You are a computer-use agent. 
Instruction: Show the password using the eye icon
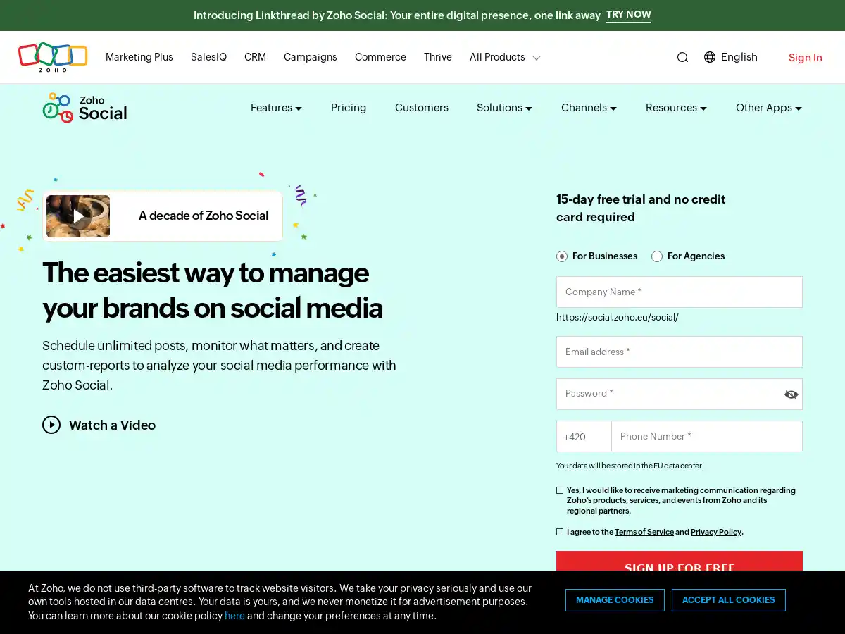pyautogui.click(x=791, y=394)
